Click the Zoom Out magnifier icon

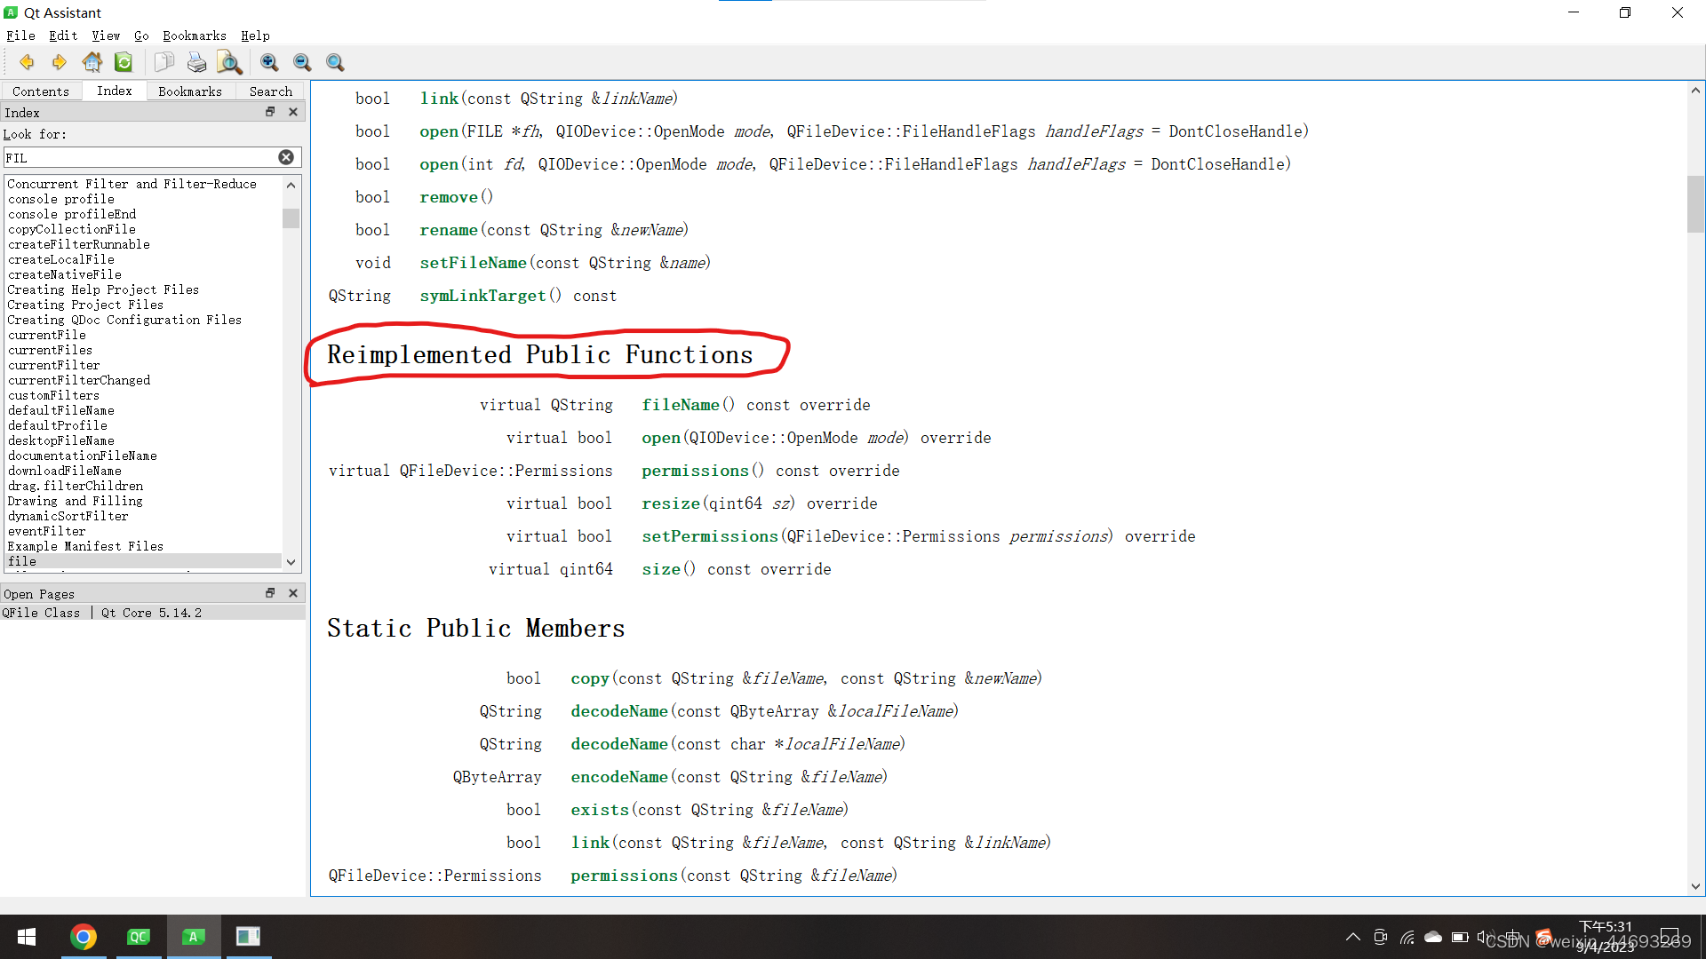tap(302, 62)
